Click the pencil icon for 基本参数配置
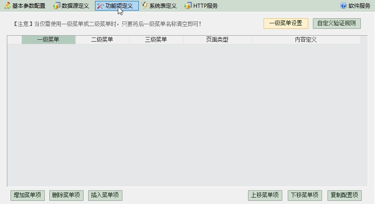Viewport: 375px width, 204px height. [x=7, y=6]
